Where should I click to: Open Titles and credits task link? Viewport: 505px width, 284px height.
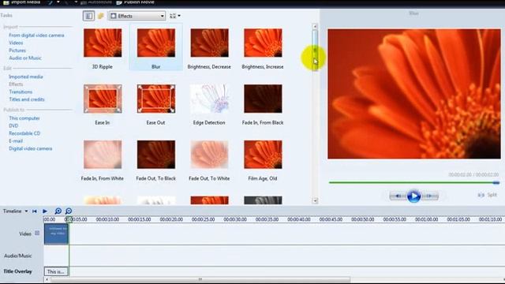(27, 99)
